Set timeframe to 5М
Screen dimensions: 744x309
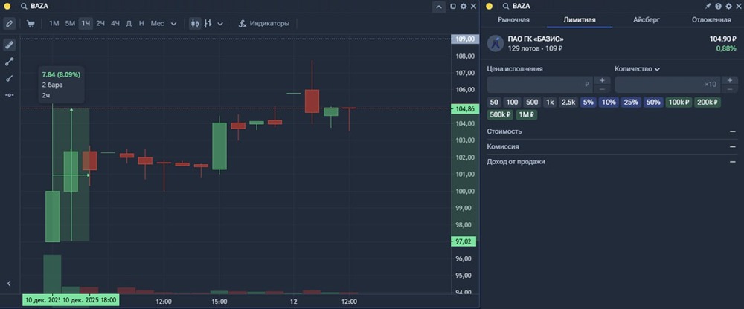click(x=70, y=23)
